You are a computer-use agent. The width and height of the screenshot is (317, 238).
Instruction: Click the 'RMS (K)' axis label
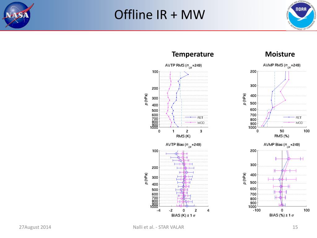[183, 136]
